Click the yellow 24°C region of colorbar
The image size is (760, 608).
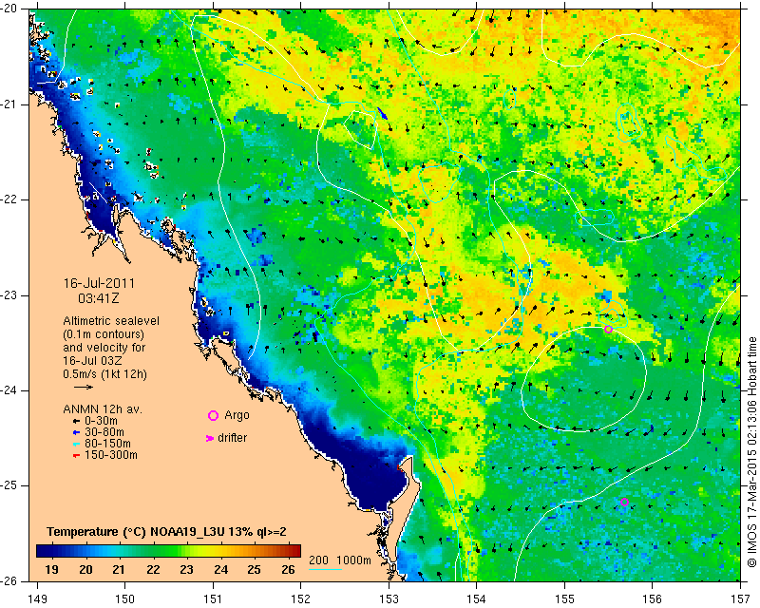tap(221, 551)
